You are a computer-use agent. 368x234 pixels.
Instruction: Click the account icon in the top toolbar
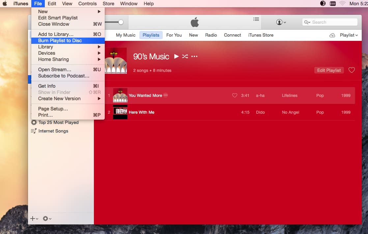pos(279,22)
